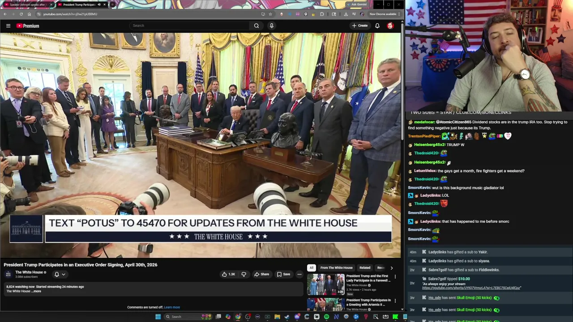Click inside the YouTube search field
The image size is (573, 322).
(189, 25)
